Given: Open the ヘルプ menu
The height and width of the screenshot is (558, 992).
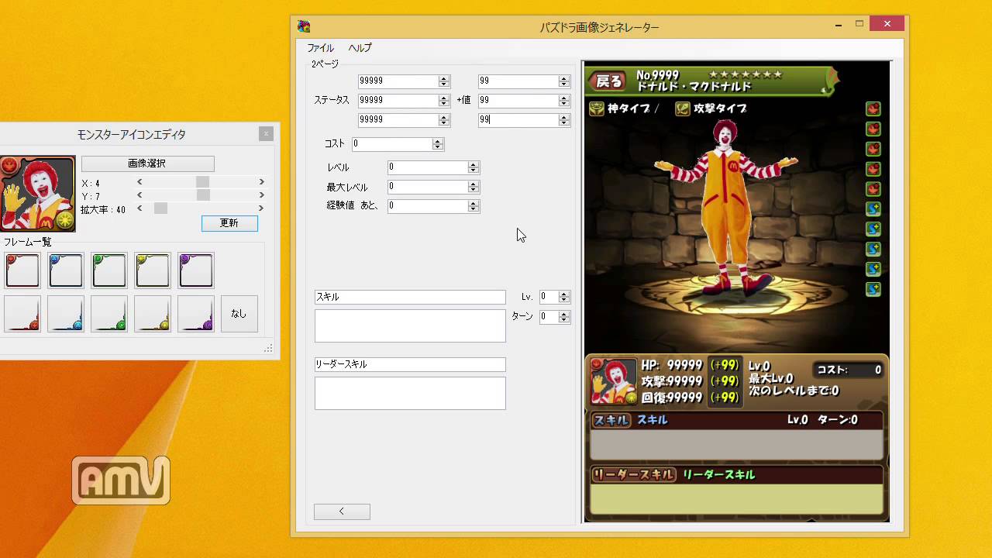Looking at the screenshot, I should coord(360,48).
